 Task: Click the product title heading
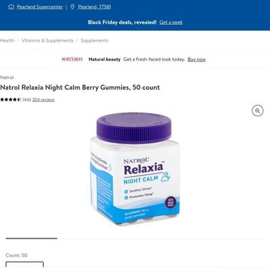pyautogui.click(x=80, y=87)
